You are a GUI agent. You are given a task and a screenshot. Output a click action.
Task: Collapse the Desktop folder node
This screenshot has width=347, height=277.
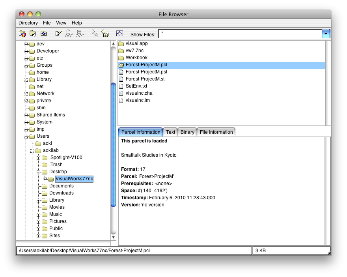[x=39, y=172]
